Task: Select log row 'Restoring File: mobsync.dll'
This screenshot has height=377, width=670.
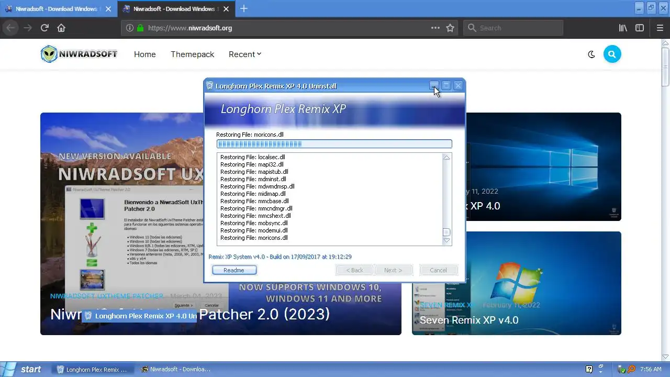Action: [x=254, y=223]
